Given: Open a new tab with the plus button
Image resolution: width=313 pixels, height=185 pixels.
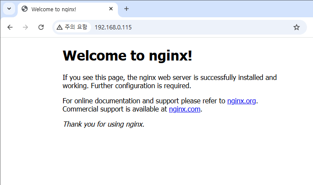Looking at the screenshot, I should click(126, 9).
